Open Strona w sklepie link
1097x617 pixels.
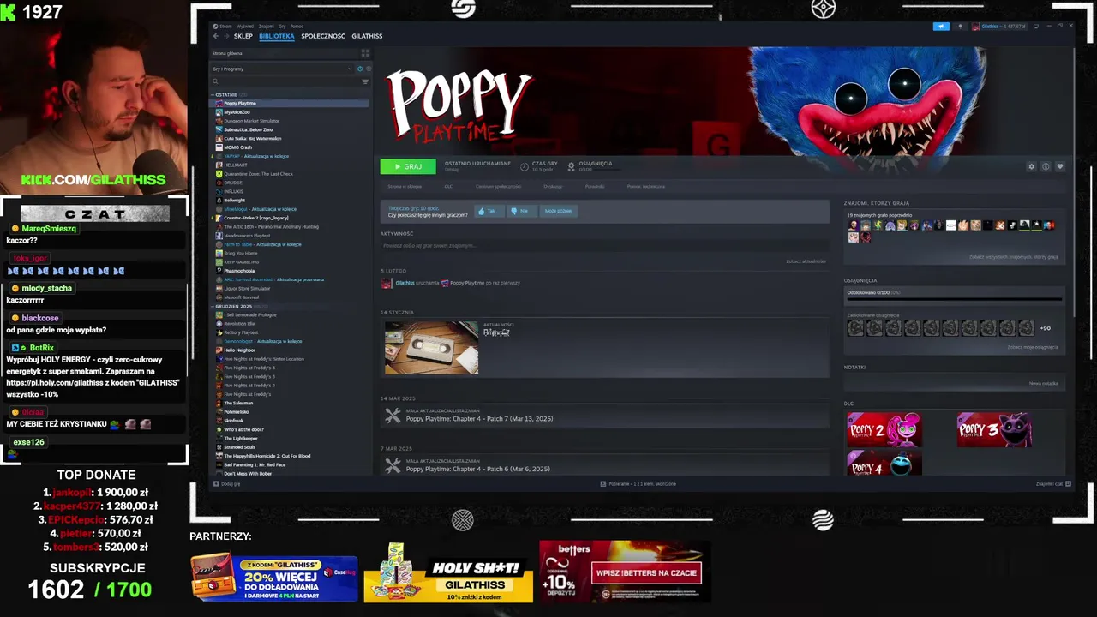[x=405, y=186]
